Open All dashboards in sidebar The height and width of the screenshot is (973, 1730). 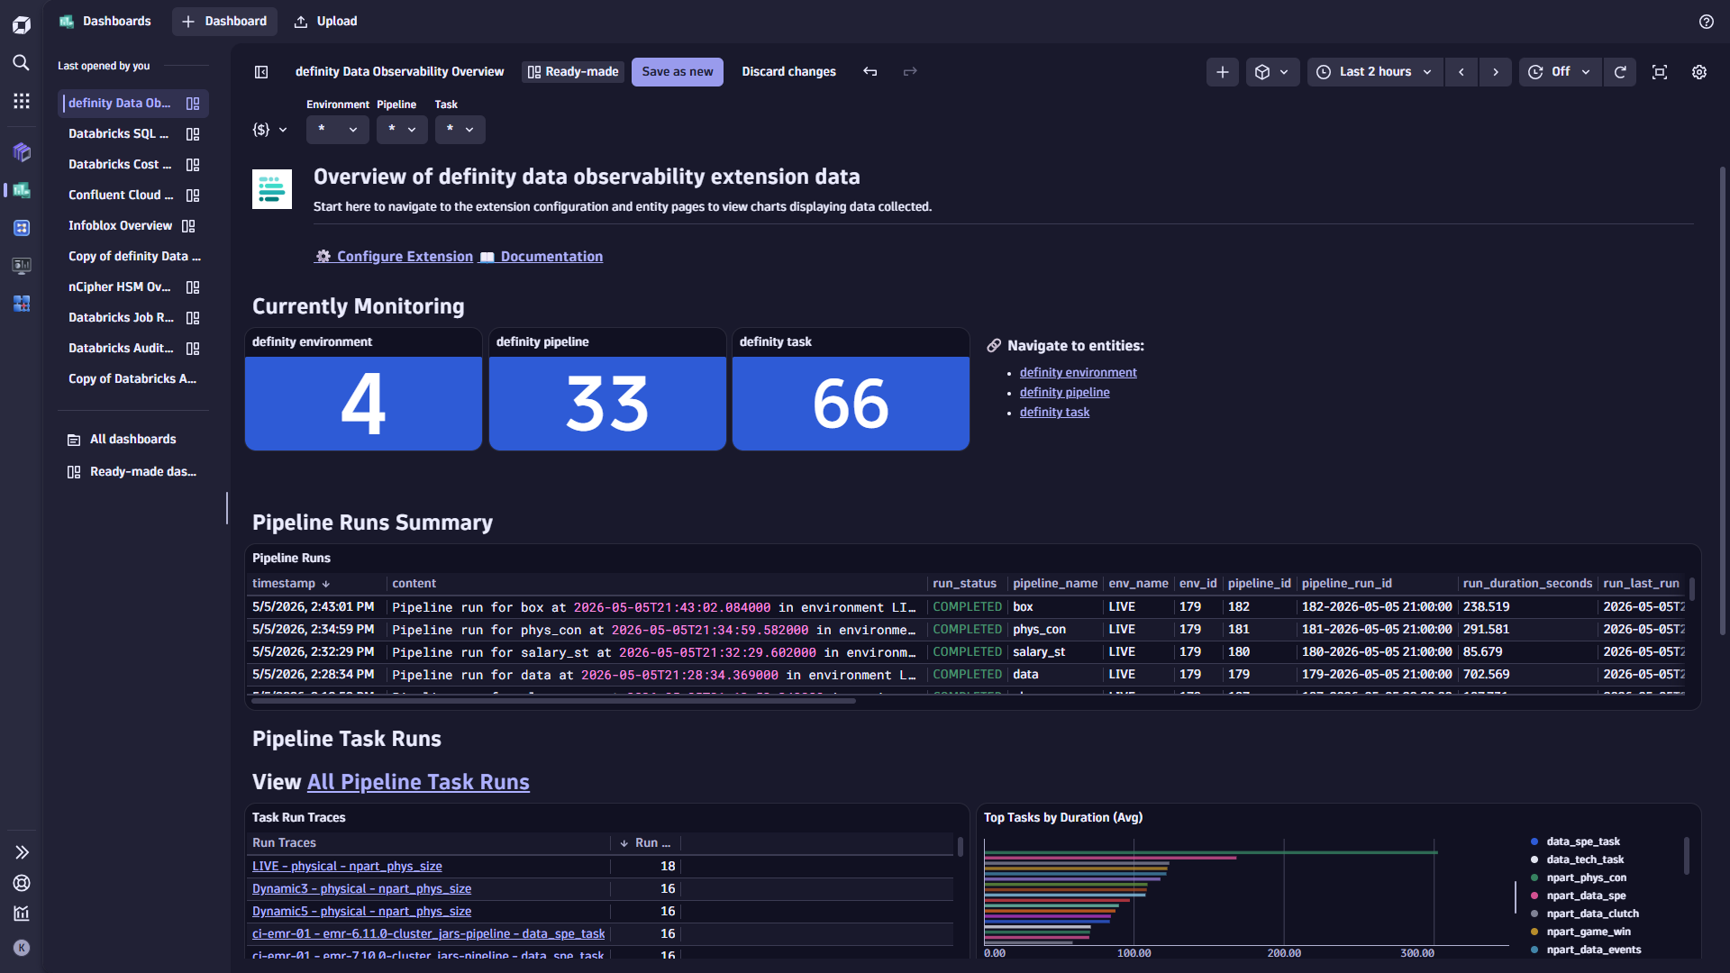[133, 440]
